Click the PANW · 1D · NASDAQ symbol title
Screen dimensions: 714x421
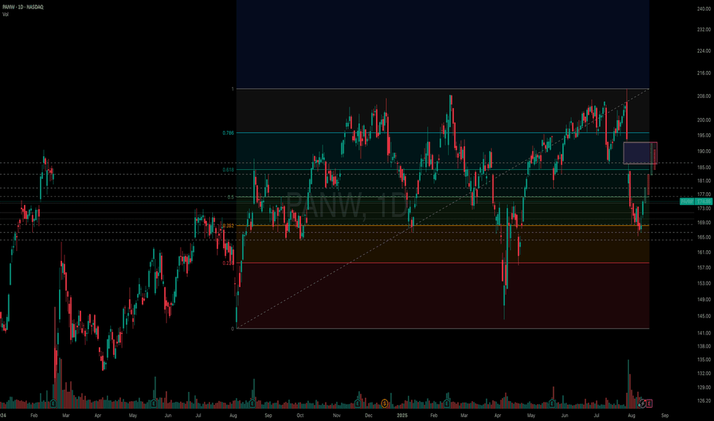coord(23,8)
